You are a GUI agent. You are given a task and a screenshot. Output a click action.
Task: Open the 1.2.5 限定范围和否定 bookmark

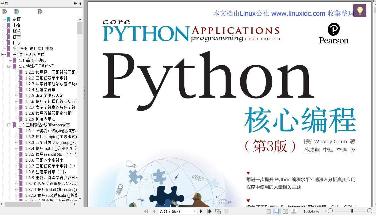(44, 95)
